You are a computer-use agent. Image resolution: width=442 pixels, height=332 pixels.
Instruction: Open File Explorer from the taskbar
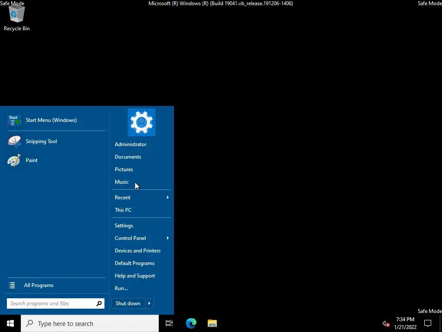(x=212, y=323)
